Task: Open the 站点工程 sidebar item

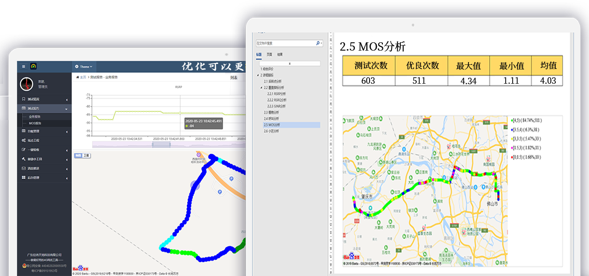Action: pyautogui.click(x=44, y=140)
